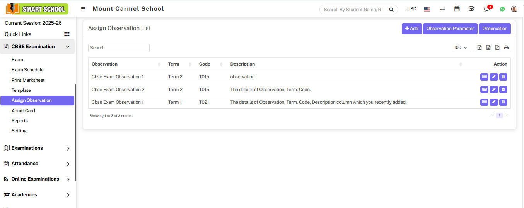This screenshot has height=208, width=524.
Task: Open the Quick Links grid icon
Action: [x=67, y=34]
